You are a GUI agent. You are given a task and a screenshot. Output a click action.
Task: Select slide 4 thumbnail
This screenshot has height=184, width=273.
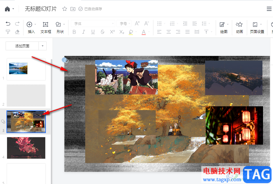tap(26, 148)
